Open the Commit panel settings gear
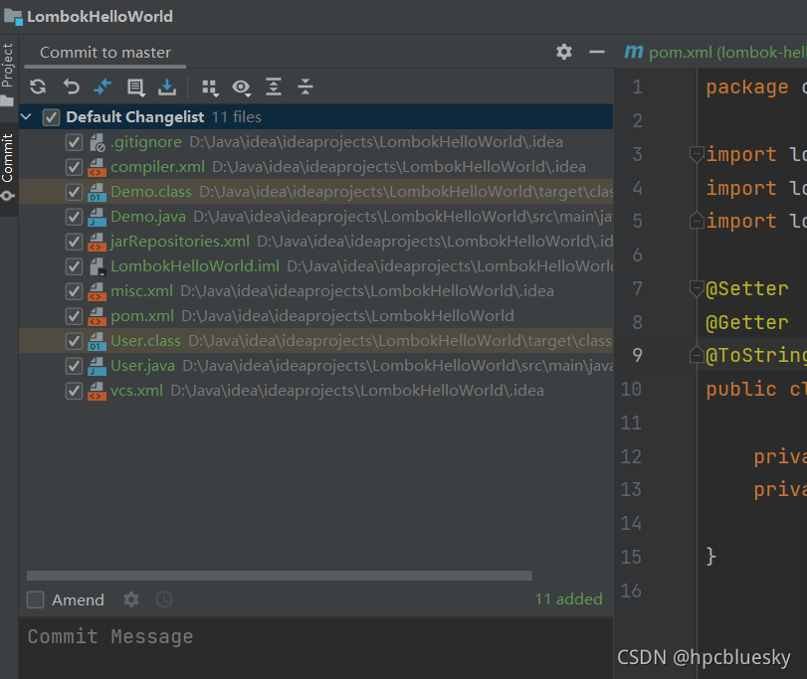The image size is (807, 679). (564, 52)
